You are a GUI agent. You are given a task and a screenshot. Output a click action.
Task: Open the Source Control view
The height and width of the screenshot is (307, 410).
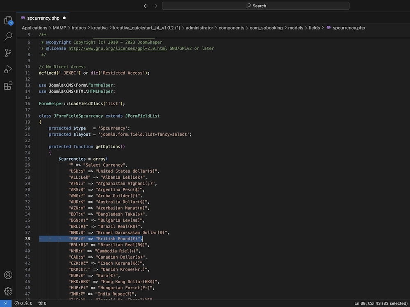pos(8,53)
